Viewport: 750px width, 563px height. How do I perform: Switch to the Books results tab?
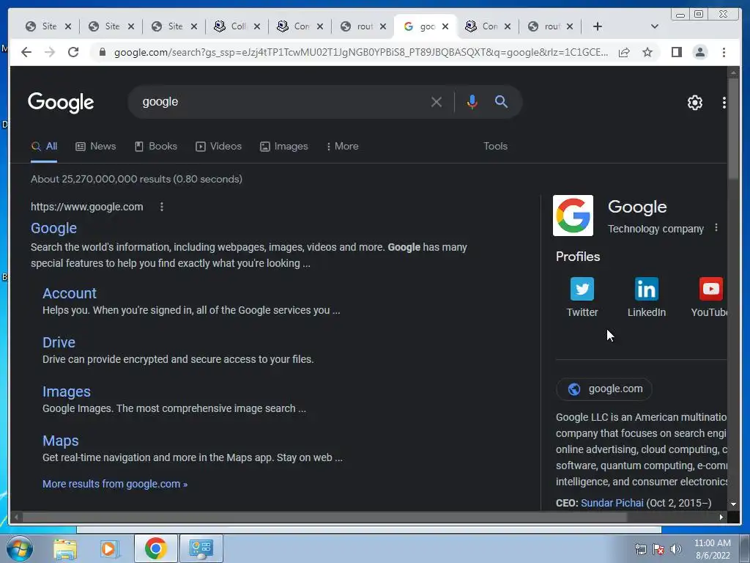tap(156, 147)
